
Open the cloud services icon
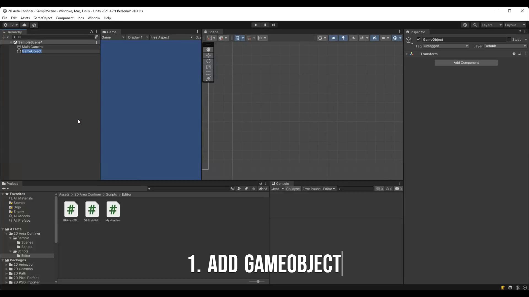click(x=25, y=25)
